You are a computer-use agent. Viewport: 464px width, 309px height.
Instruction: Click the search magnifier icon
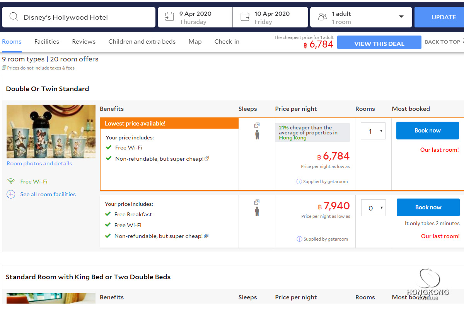coord(14,17)
